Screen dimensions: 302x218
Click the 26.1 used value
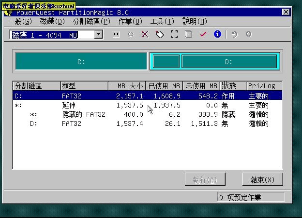pos(173,124)
